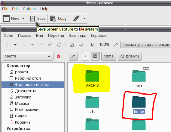Select the ARCHIV folder
171x132 pixels.
click(x=92, y=79)
